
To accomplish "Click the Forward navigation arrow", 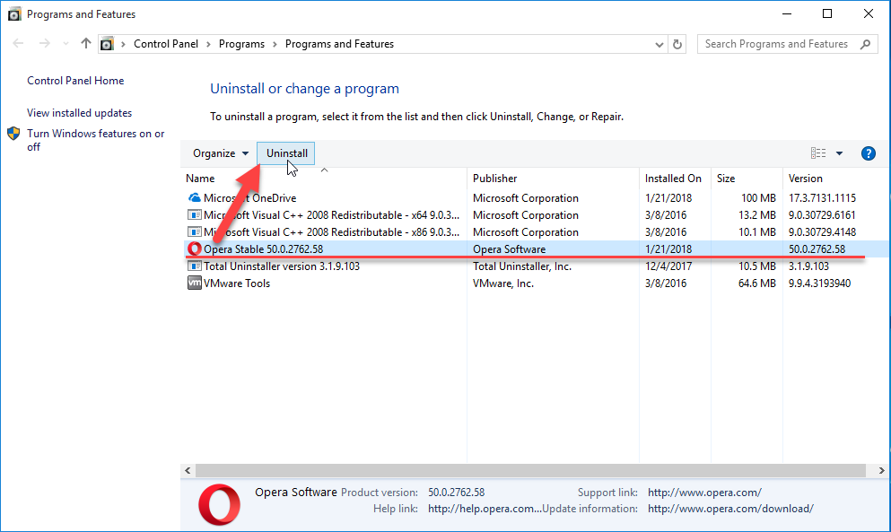I will coord(44,44).
